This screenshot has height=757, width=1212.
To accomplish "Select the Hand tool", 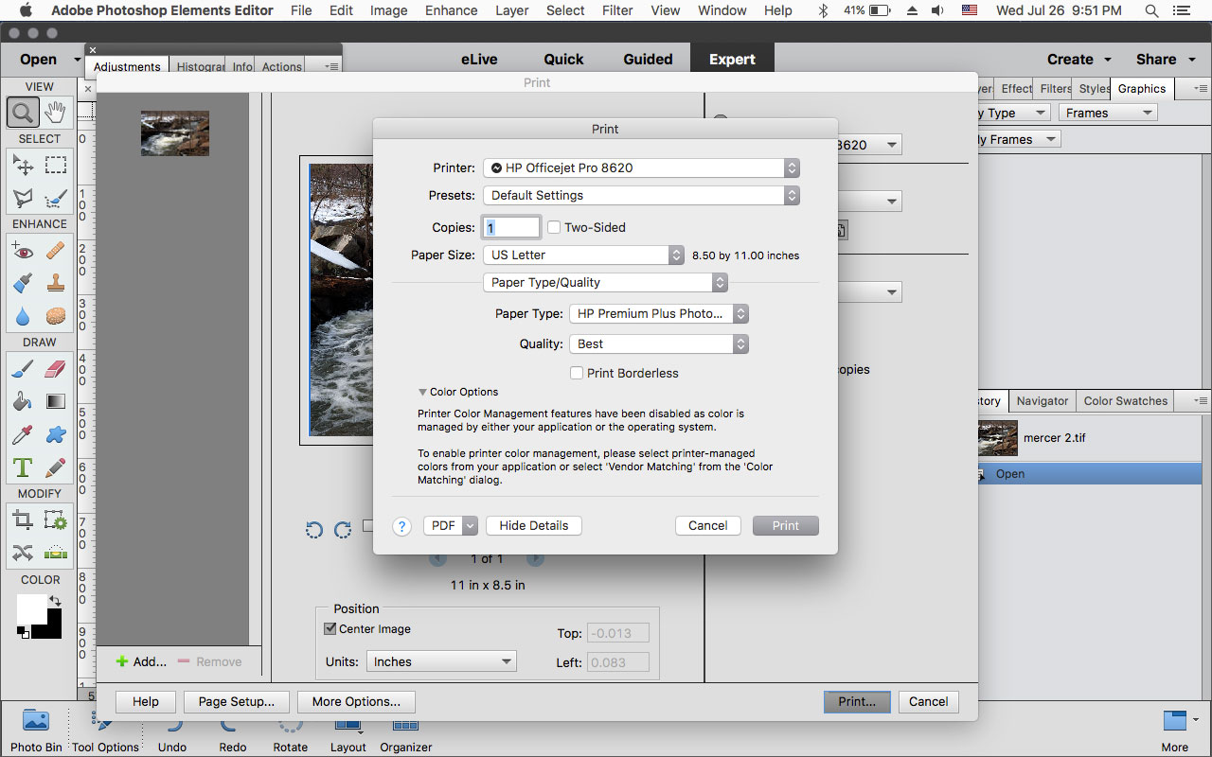I will tap(56, 113).
